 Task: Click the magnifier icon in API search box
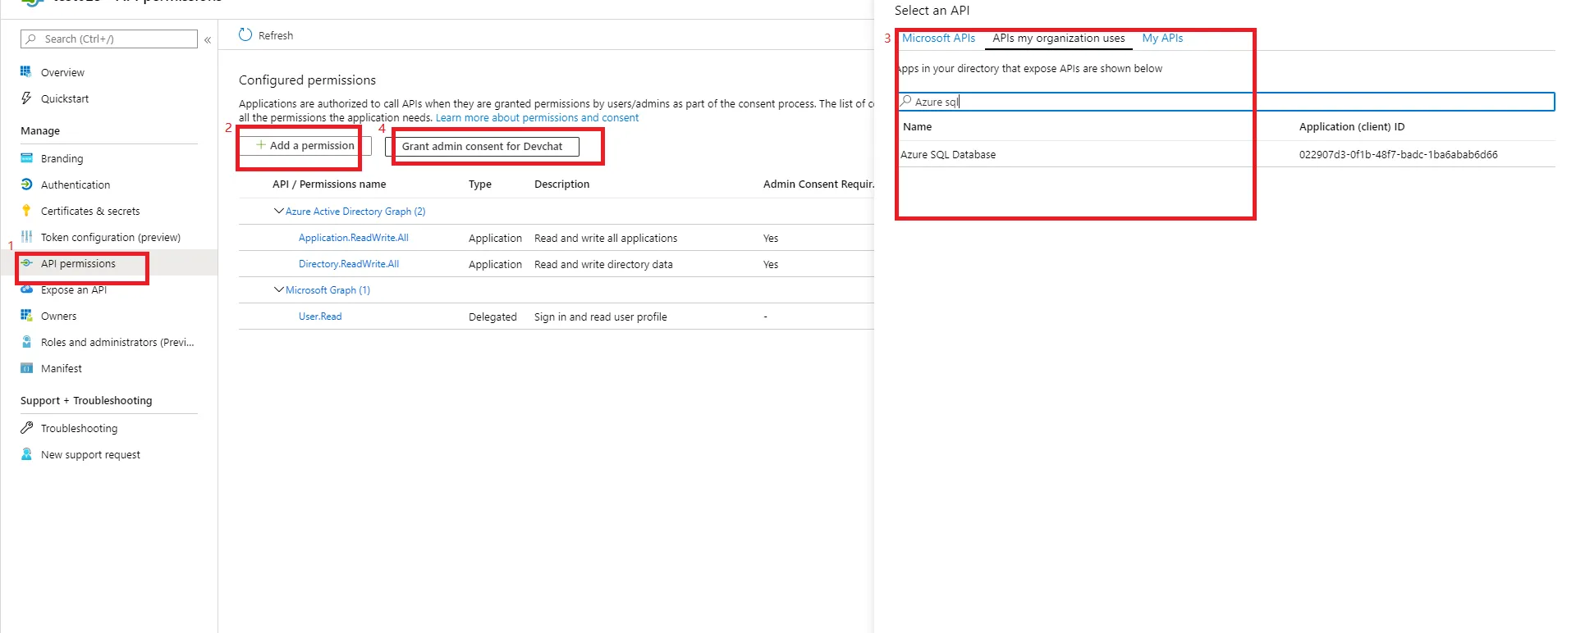[906, 101]
